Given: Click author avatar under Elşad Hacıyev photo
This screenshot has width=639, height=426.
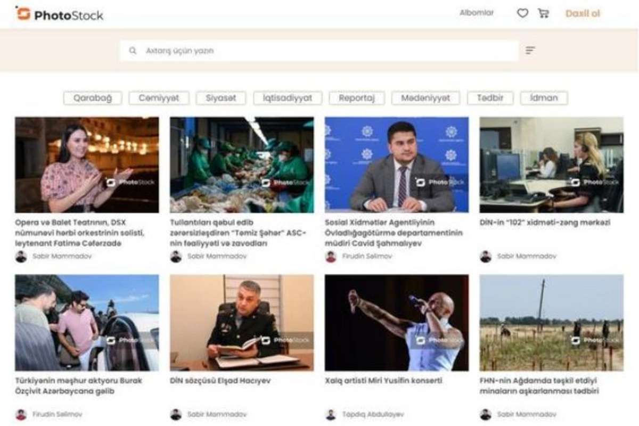Looking at the screenshot, I should click(x=176, y=414).
